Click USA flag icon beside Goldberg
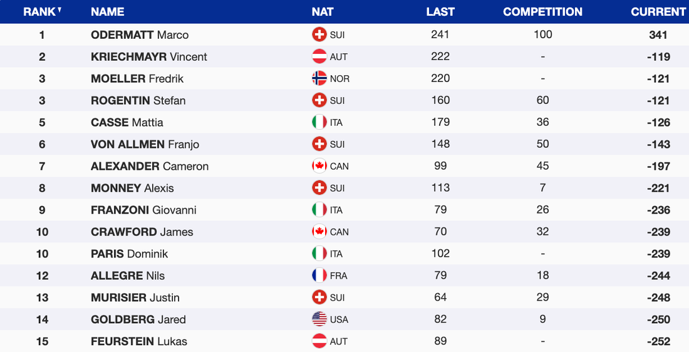689x352 pixels. [x=319, y=319]
